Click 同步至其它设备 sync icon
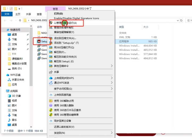Viewport: 192px width, 138px height. 51,121
